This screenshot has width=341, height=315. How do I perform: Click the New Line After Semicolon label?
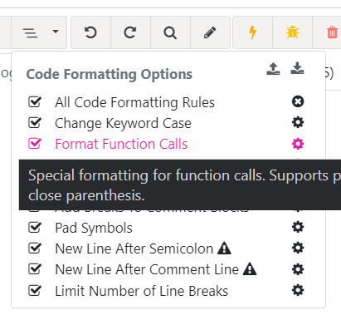(134, 249)
